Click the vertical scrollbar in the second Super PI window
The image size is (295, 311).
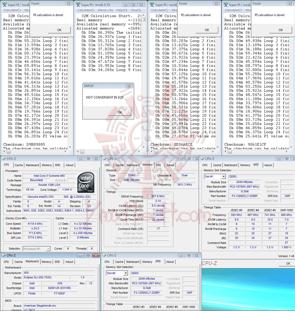pyautogui.click(x=144, y=81)
